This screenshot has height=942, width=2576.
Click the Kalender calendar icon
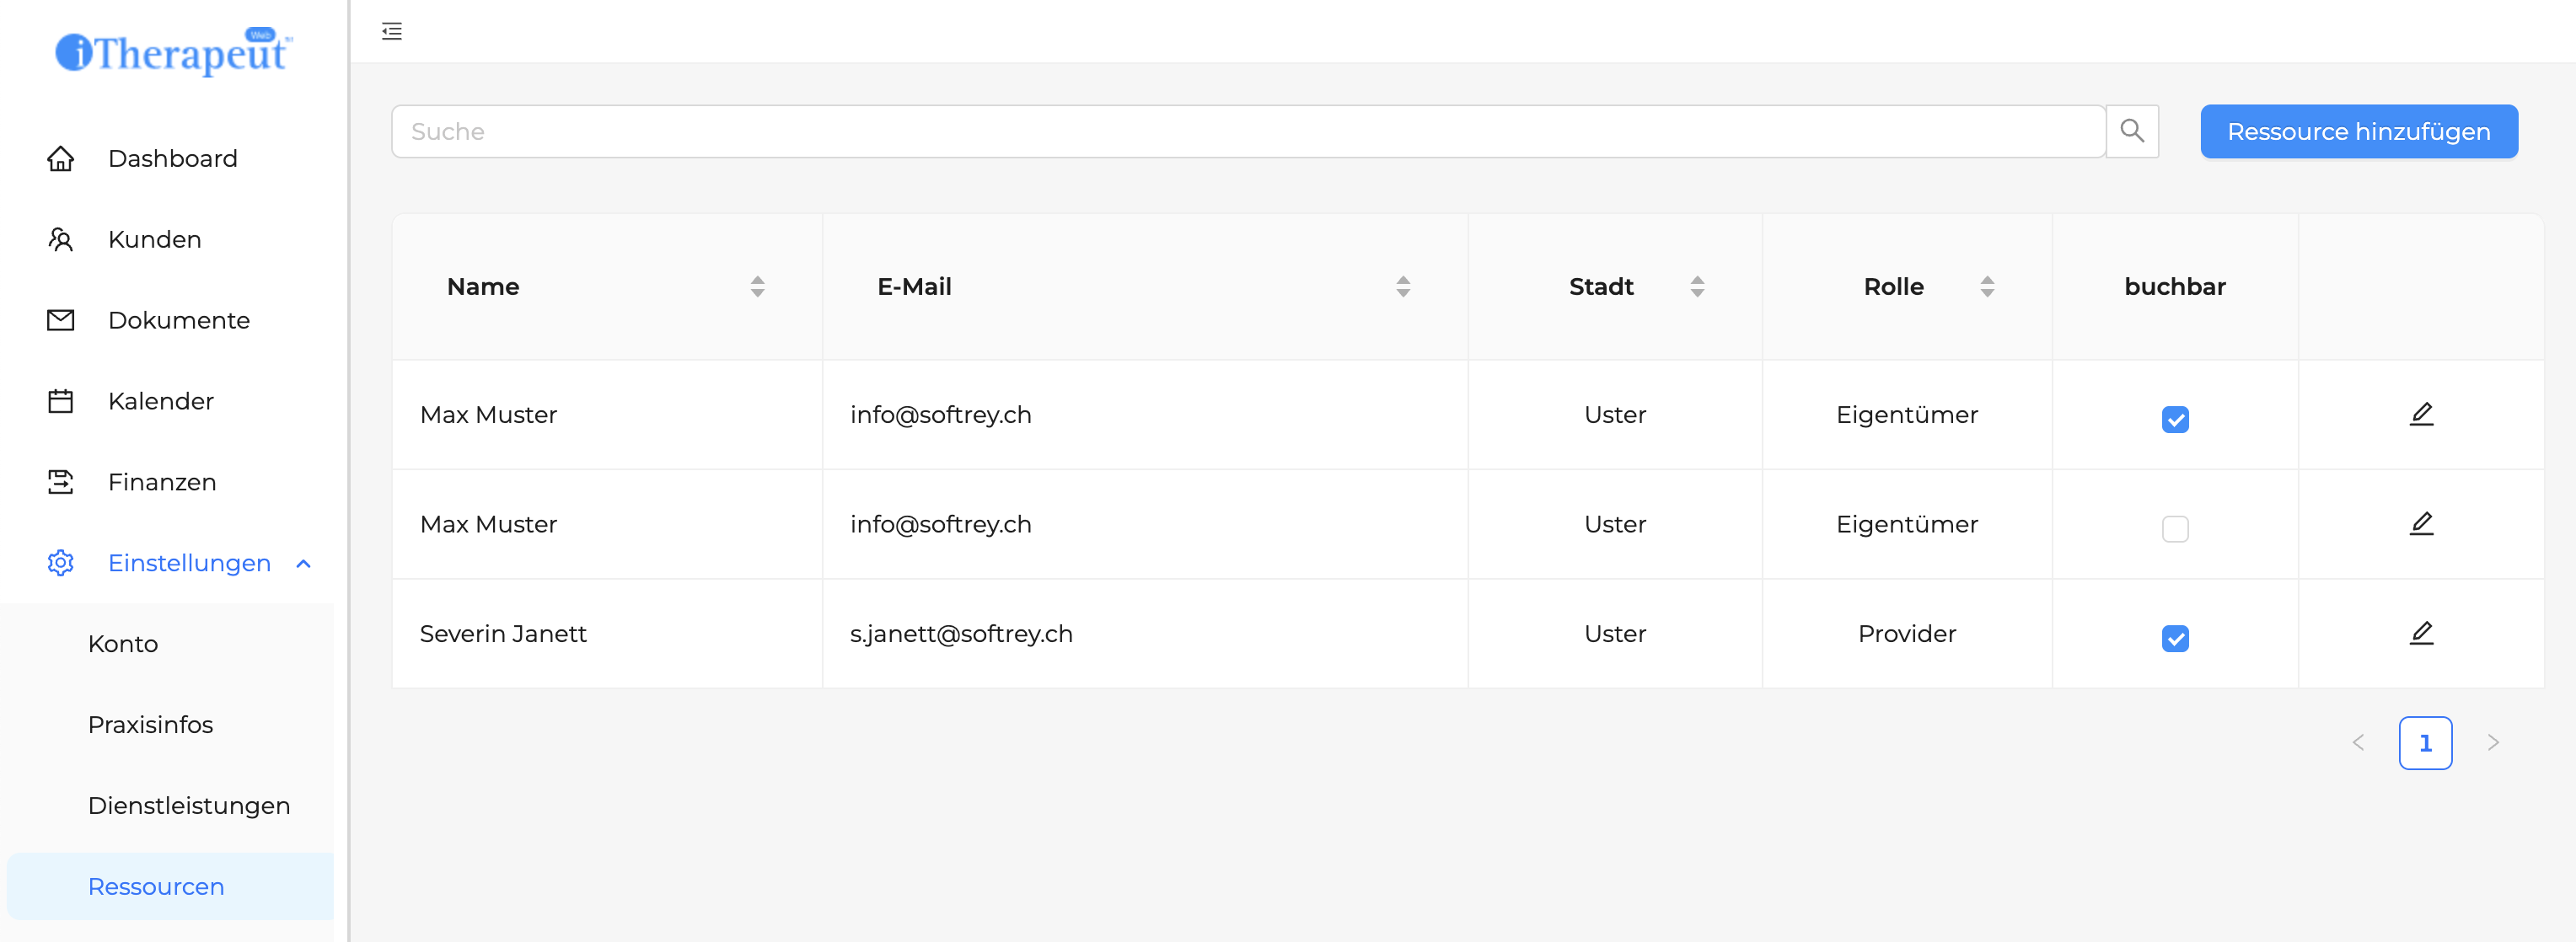click(61, 401)
